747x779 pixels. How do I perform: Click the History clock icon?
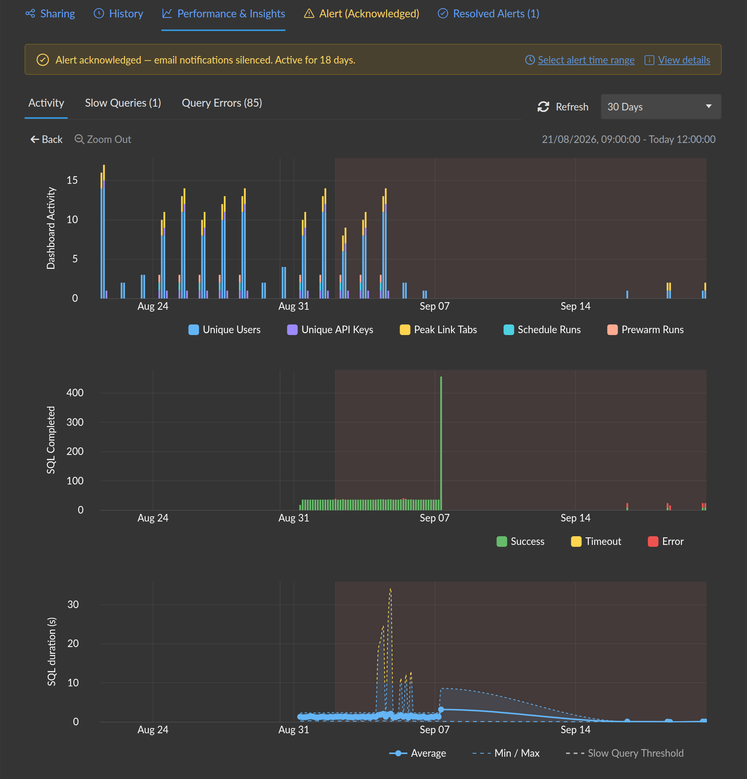99,14
